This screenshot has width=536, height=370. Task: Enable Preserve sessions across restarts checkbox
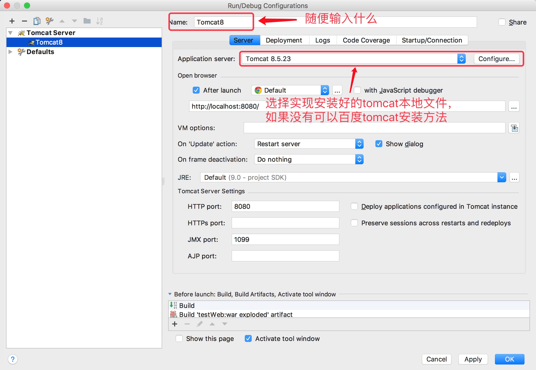pyautogui.click(x=354, y=223)
